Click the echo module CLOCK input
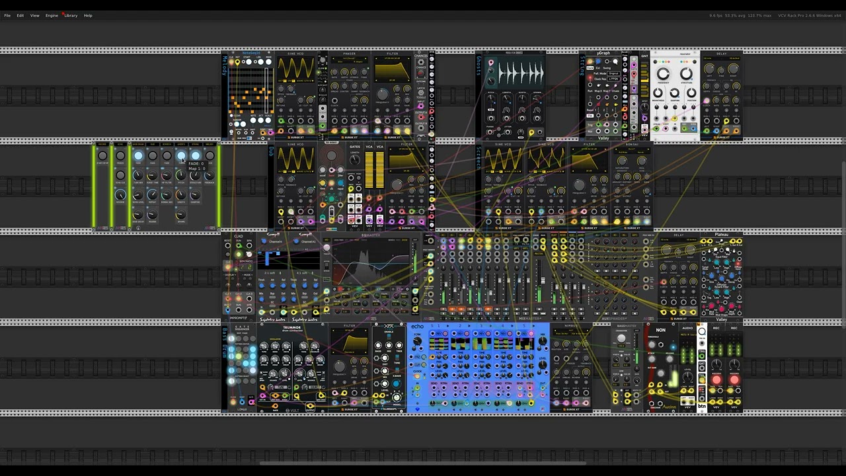 tap(417, 376)
